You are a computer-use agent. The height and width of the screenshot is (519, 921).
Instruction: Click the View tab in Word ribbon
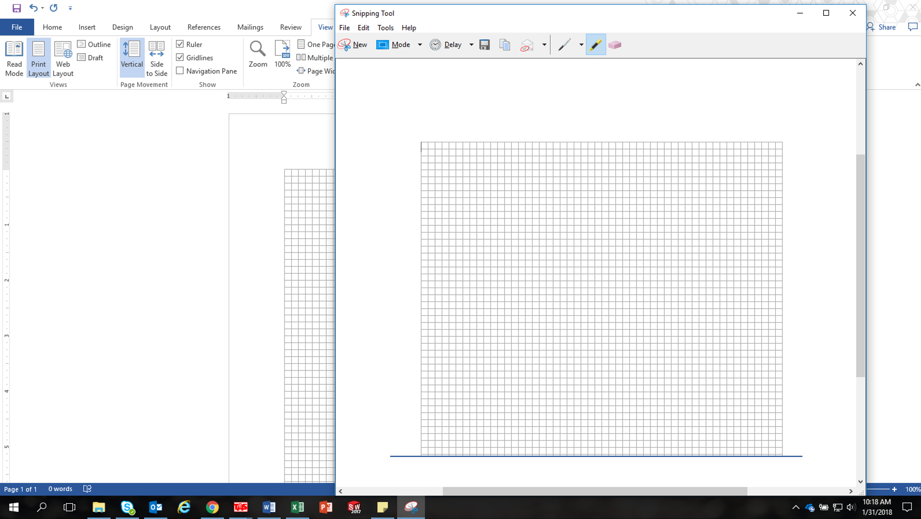click(324, 27)
